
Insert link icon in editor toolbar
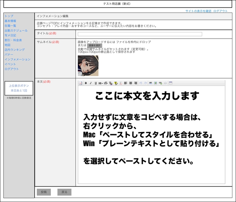click(160, 83)
